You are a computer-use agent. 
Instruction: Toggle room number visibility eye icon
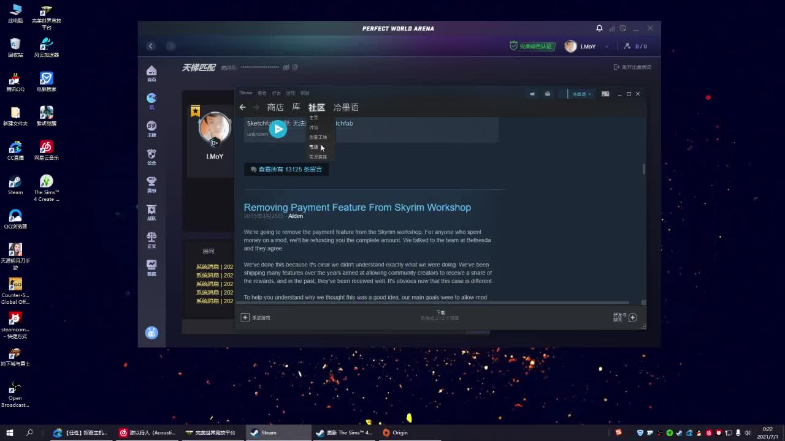[286, 67]
